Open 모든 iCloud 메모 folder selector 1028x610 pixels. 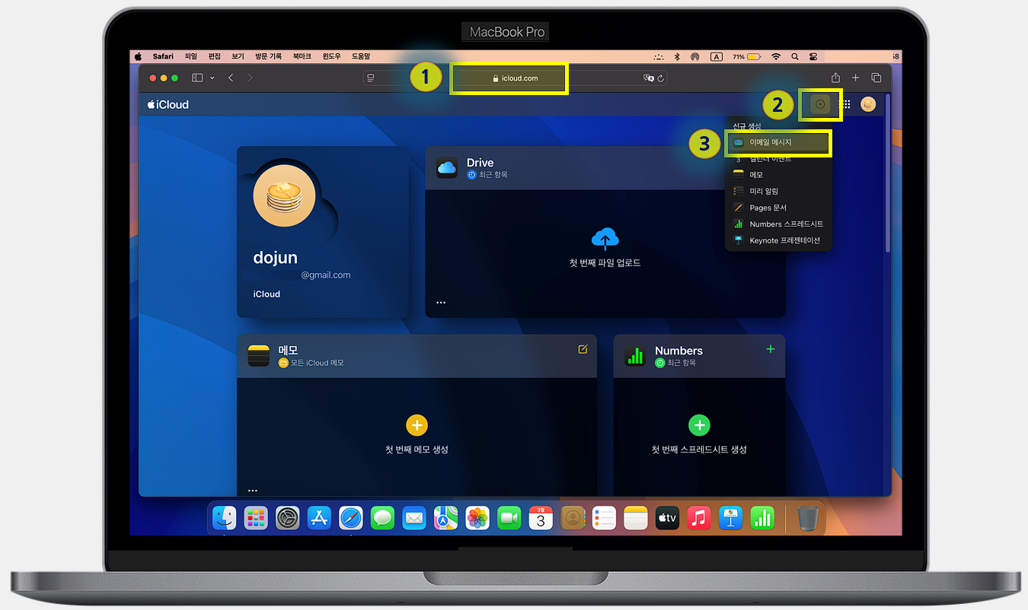pos(311,363)
